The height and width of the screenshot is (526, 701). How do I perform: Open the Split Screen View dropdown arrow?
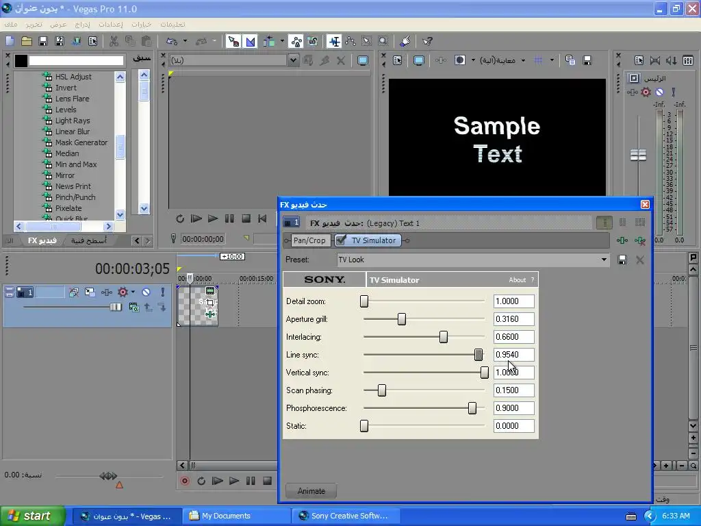473,60
